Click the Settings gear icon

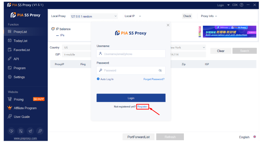[9, 77]
